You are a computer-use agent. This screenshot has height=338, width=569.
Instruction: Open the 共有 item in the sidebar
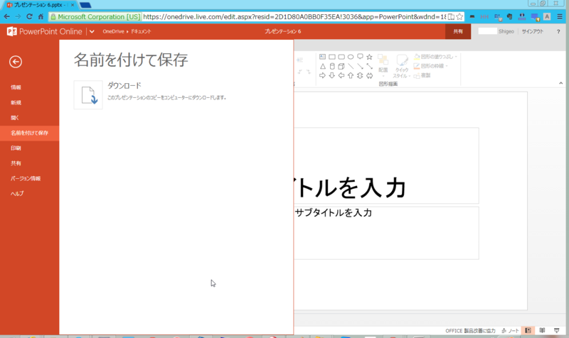coord(29,163)
